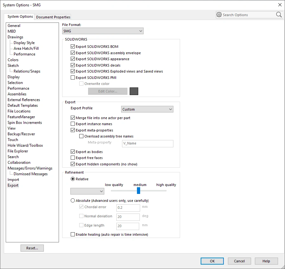This screenshot has width=285, height=269.
Task: Enable Export SOLIDWORKS PMI
Action: click(x=73, y=78)
